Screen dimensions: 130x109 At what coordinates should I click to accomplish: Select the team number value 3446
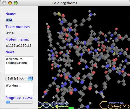[x=10, y=33]
